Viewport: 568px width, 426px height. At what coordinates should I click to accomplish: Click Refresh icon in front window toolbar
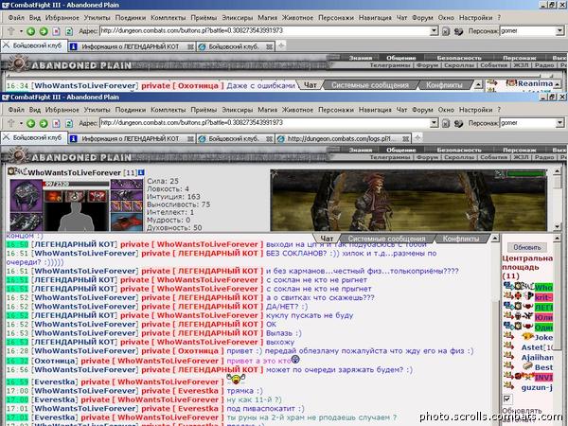[x=69, y=123]
